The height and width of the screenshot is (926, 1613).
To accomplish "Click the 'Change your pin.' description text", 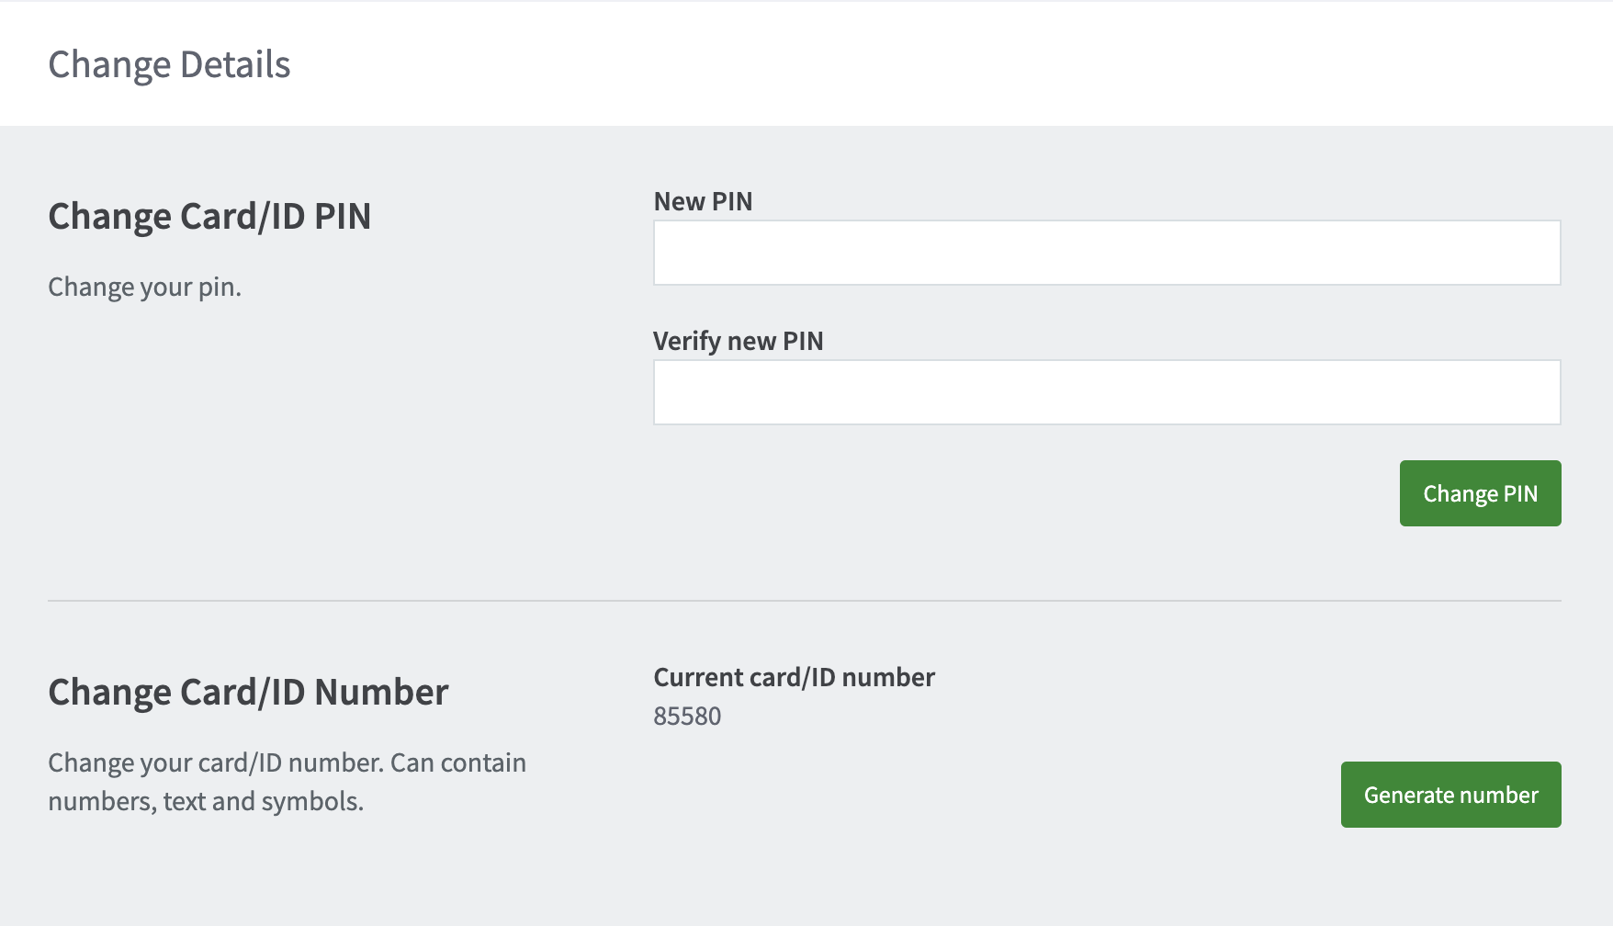I will [144, 288].
